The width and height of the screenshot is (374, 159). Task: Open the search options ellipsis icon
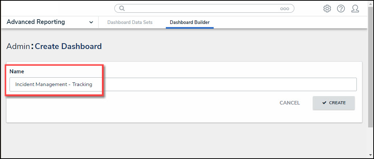pyautogui.click(x=285, y=9)
